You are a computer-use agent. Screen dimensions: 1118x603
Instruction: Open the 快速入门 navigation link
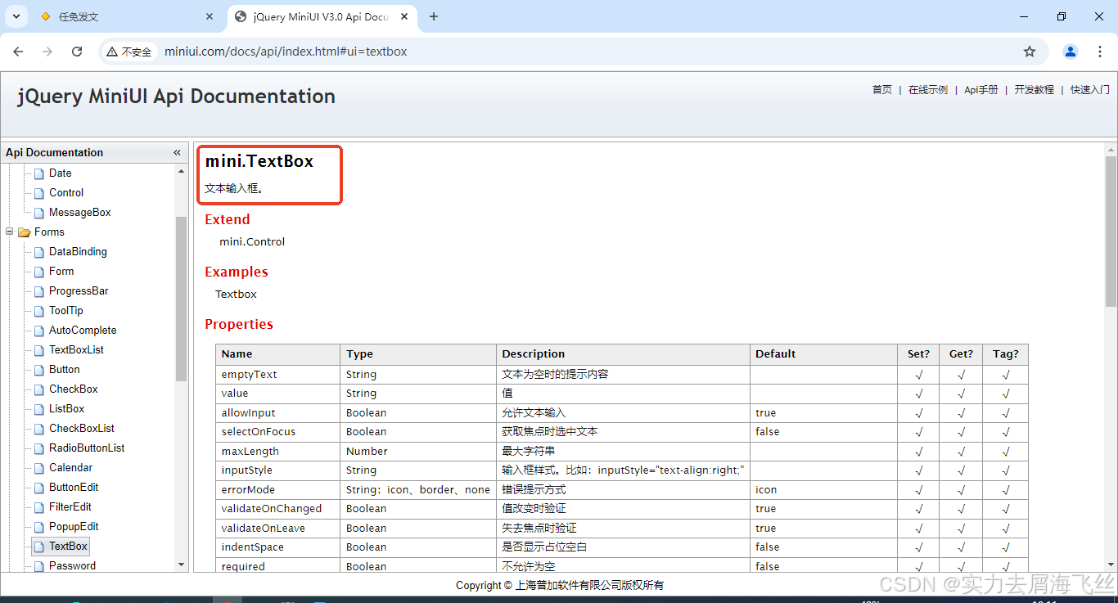pyautogui.click(x=1089, y=90)
